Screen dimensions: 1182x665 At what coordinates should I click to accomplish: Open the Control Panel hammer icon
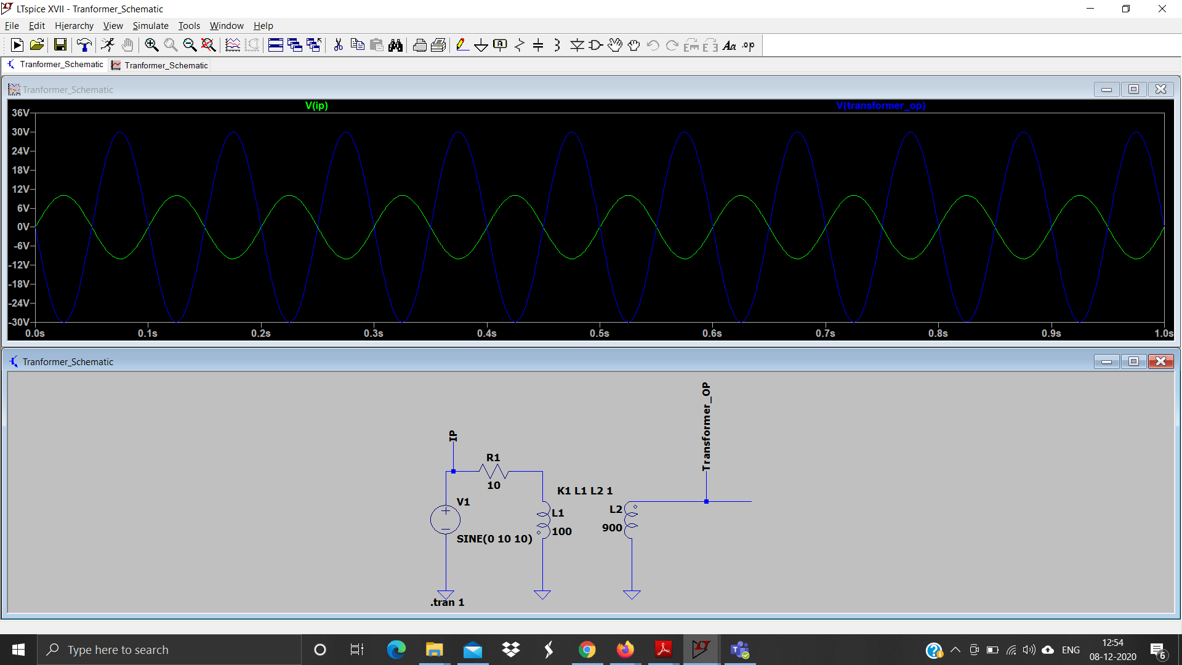(x=84, y=44)
